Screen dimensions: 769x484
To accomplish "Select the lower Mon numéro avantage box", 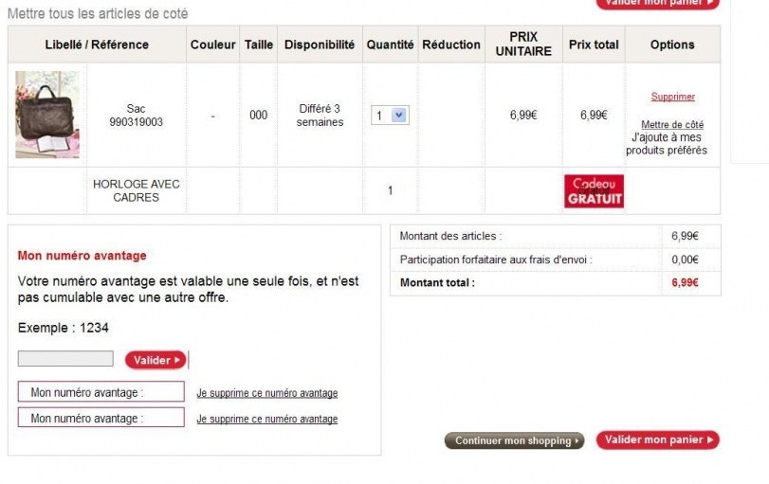I will (101, 418).
